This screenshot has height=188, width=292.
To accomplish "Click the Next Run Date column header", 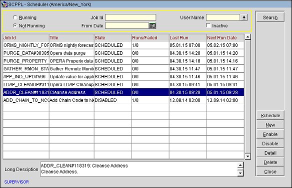I will coord(225,38).
